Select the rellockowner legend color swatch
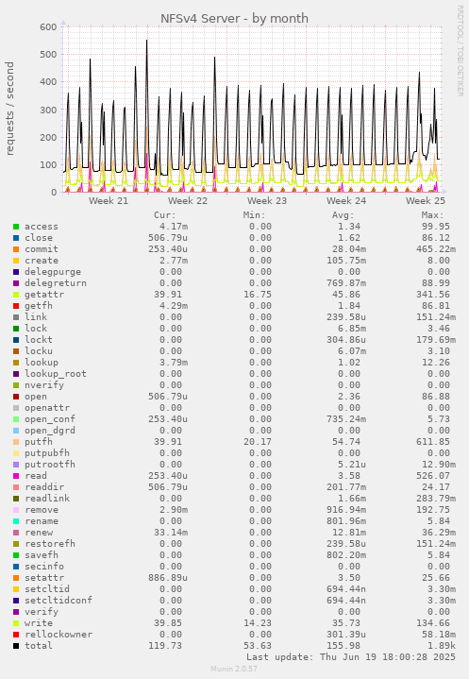Image resolution: width=469 pixels, height=679 pixels. pyautogui.click(x=16, y=635)
